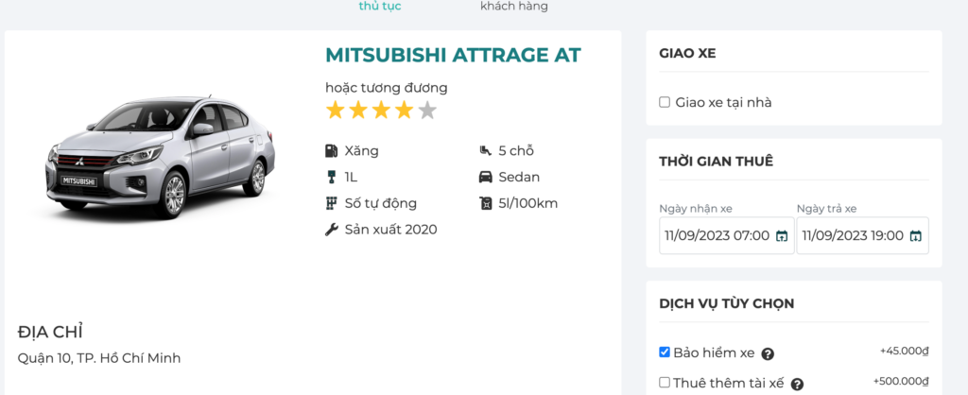The height and width of the screenshot is (395, 968).
Task: Click the engine icon beside 1L
Action: click(x=331, y=177)
